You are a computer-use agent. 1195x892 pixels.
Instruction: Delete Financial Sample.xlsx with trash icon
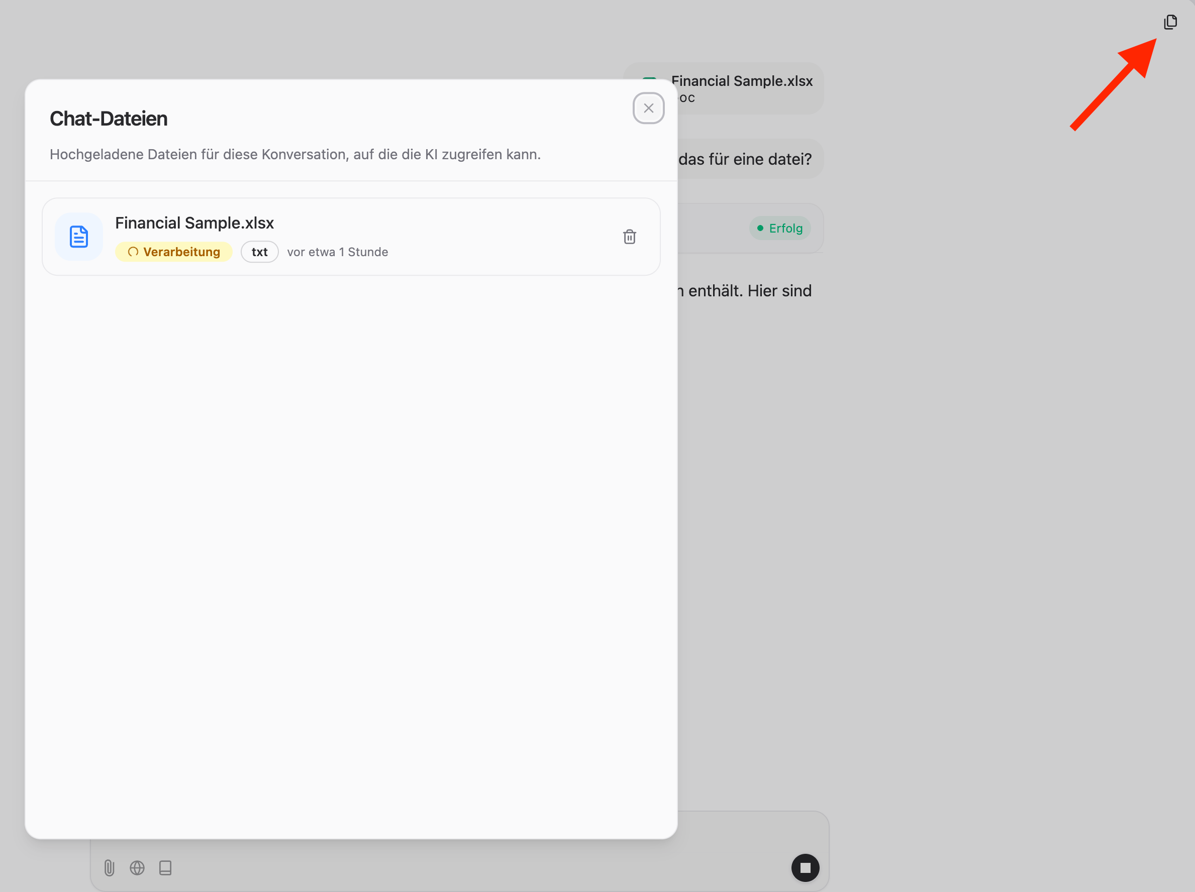(x=629, y=237)
